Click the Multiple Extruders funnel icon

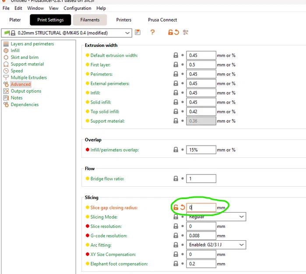6,78
